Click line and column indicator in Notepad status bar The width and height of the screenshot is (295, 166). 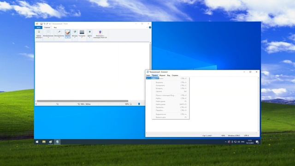pos(207,136)
